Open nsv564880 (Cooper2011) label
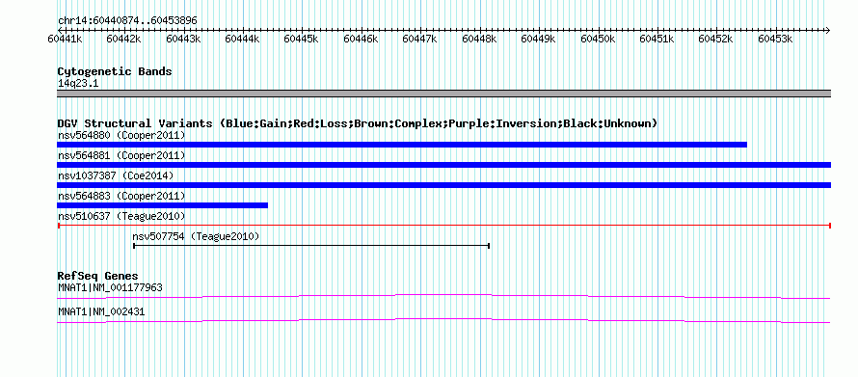The width and height of the screenshot is (858, 377). [121, 135]
